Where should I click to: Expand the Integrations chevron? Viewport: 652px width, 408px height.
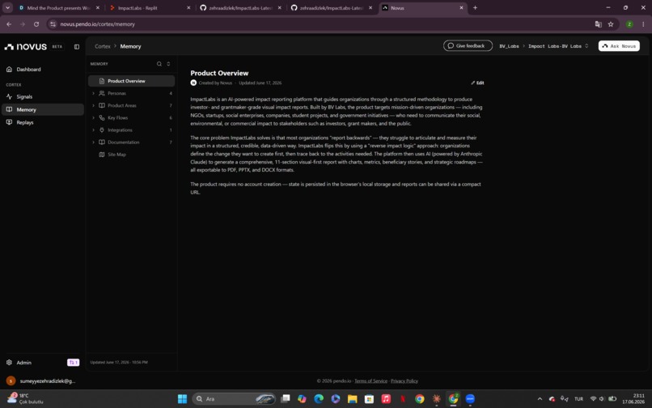click(93, 130)
